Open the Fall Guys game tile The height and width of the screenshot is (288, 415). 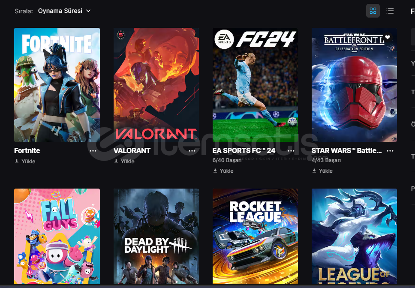(57, 236)
